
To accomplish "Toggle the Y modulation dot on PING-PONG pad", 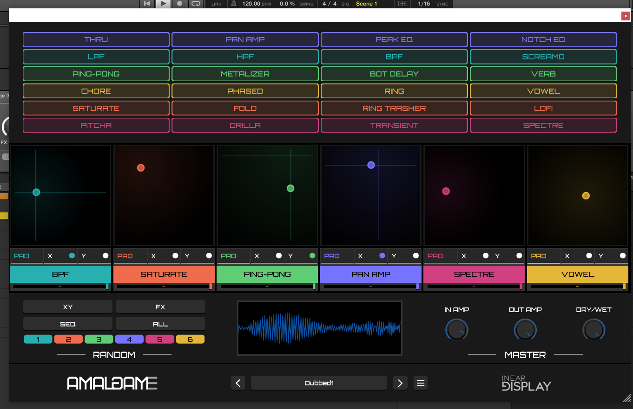I will [x=312, y=256].
